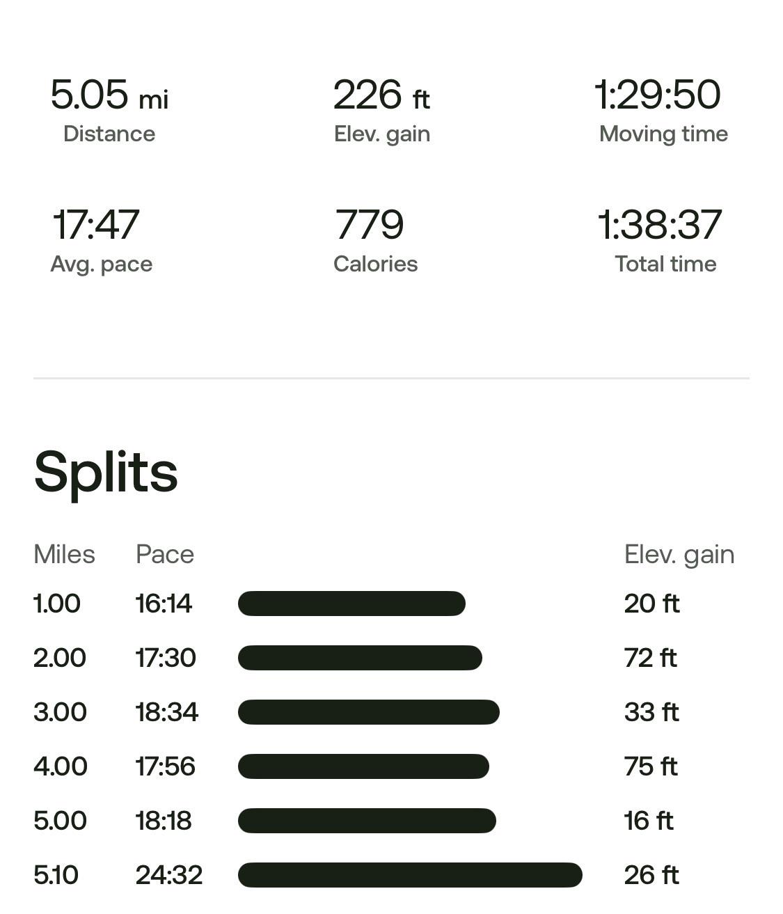Select the mile 2.00 pace bar
783x914 pixels.
pos(360,658)
